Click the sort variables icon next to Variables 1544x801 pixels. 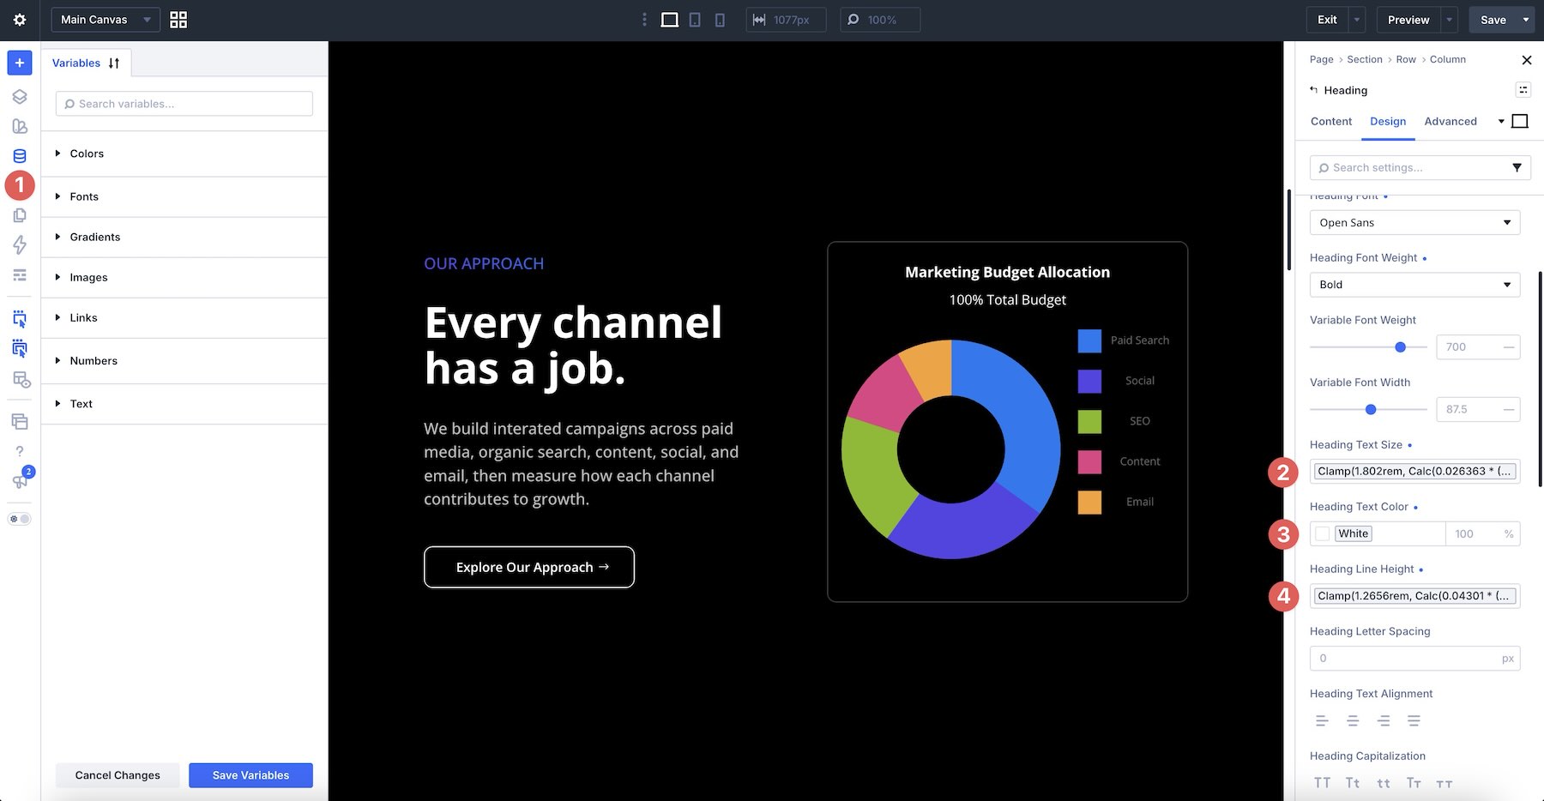[114, 63]
